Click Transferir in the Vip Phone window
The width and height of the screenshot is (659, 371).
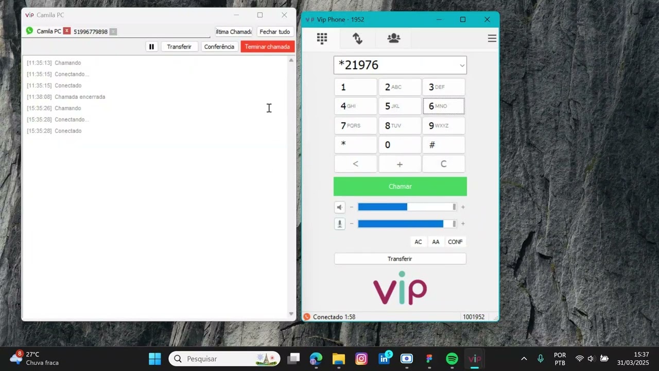tap(400, 259)
